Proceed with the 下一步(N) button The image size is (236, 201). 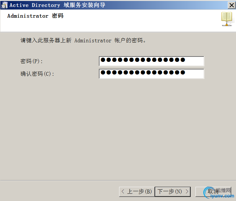tap(173, 192)
